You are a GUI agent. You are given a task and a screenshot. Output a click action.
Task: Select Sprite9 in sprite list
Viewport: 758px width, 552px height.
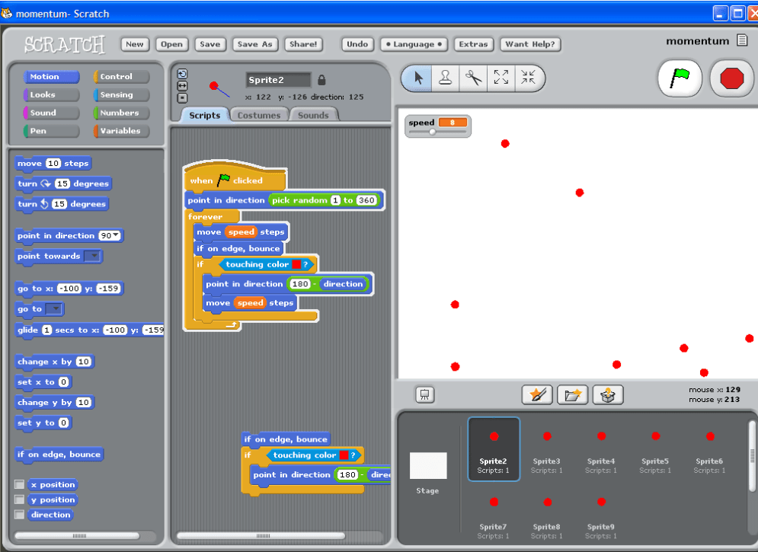(x=601, y=515)
